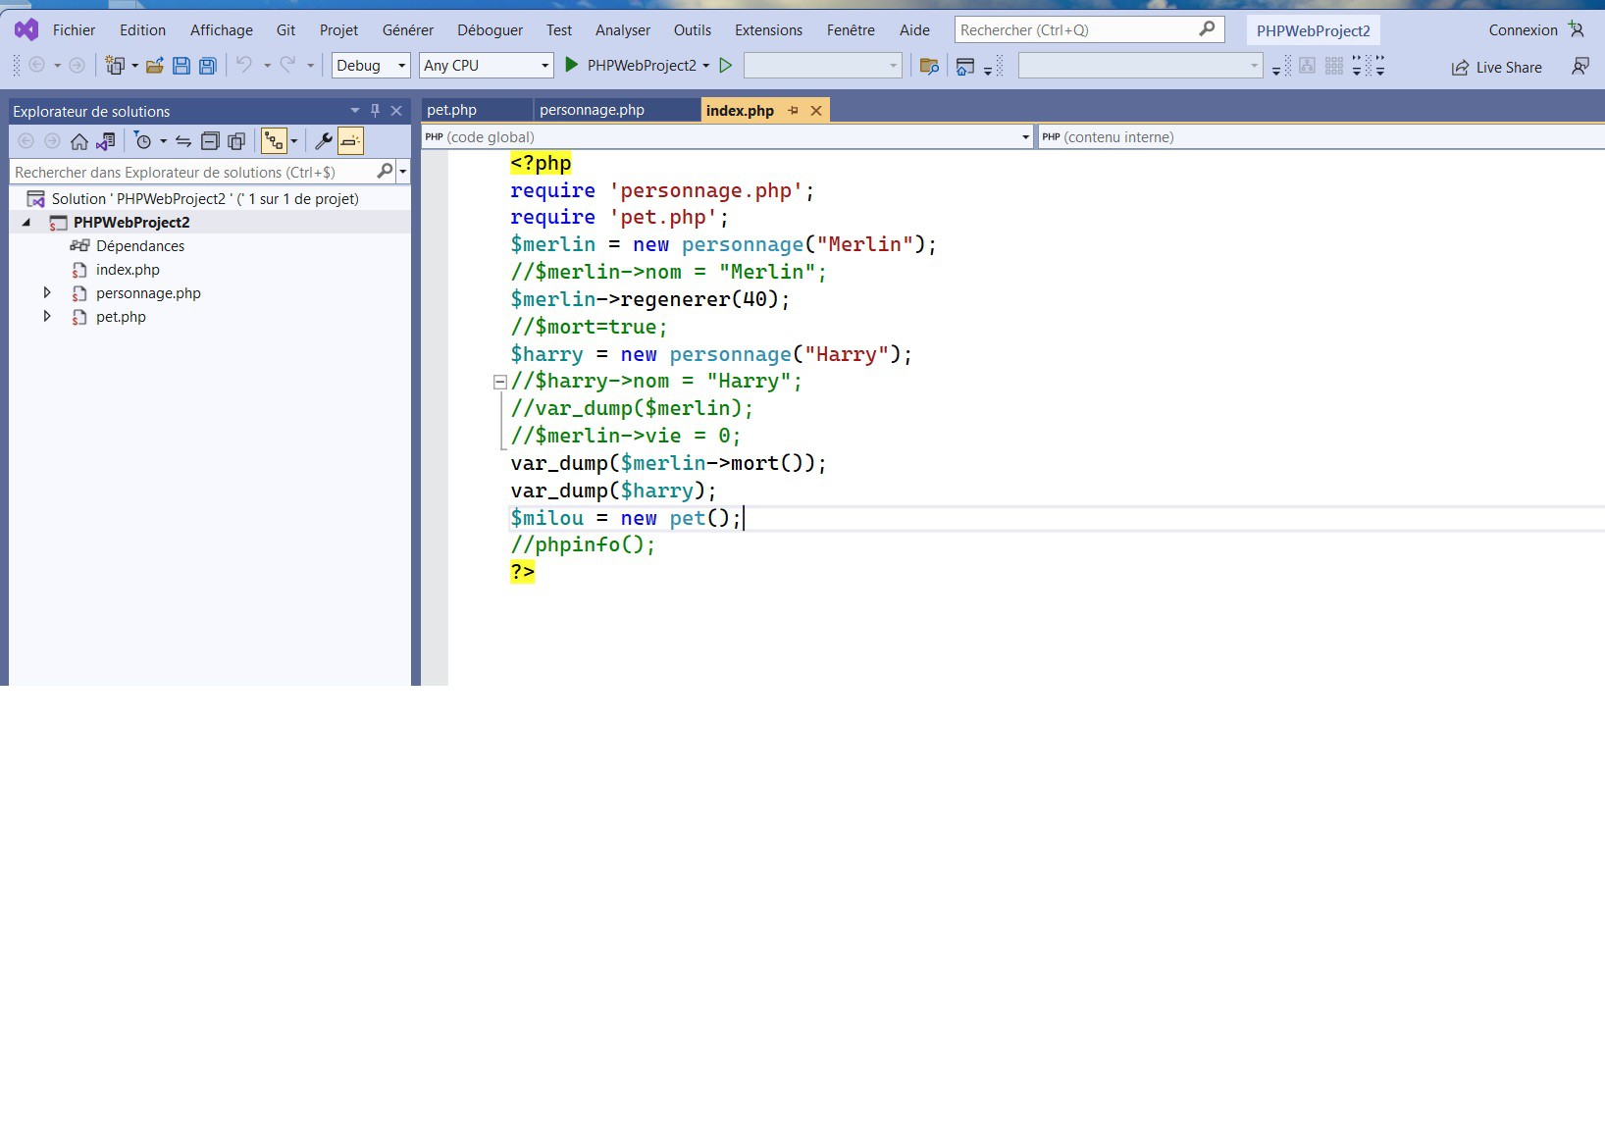Click the Connexion sign-in link
The height and width of the screenshot is (1138, 1605).
1523,30
